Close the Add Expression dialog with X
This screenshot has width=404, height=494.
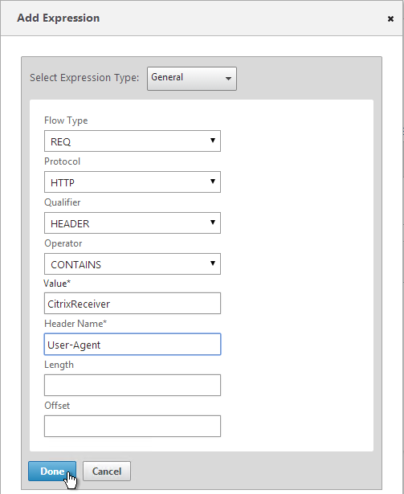click(x=390, y=19)
